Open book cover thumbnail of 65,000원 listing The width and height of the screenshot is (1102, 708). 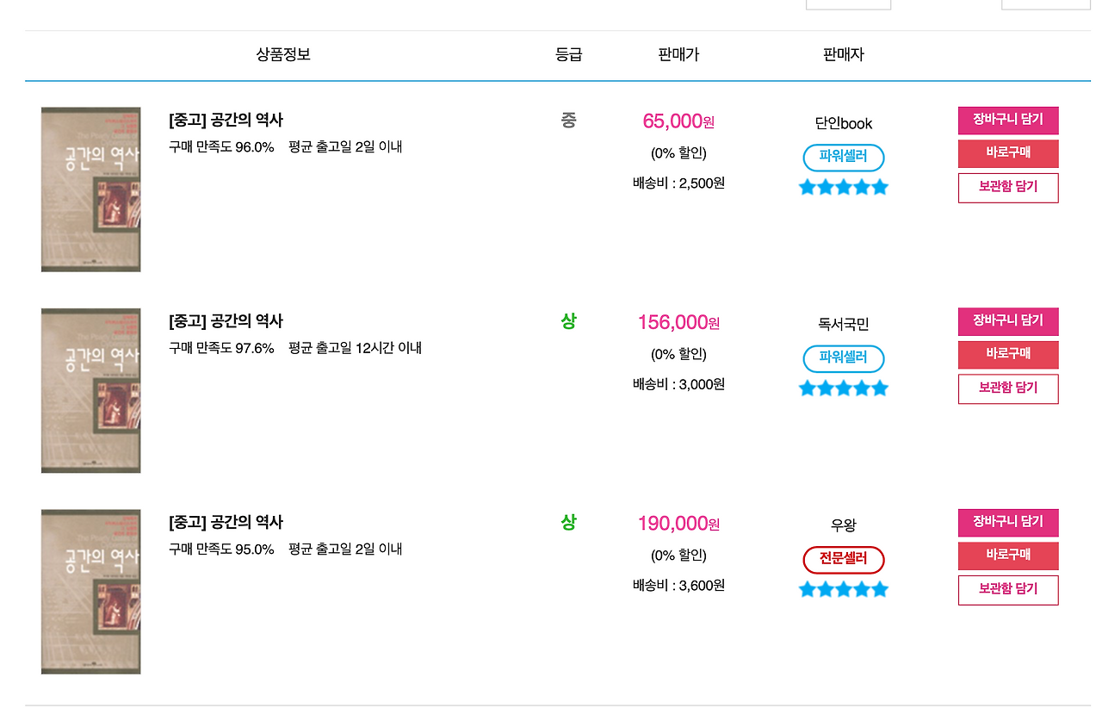[x=90, y=189]
